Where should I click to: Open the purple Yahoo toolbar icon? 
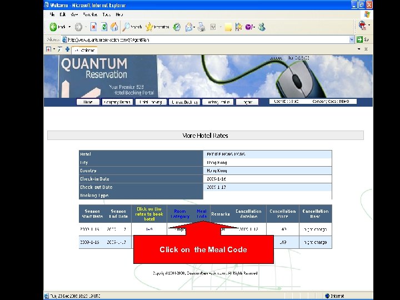pyautogui.click(x=249, y=27)
